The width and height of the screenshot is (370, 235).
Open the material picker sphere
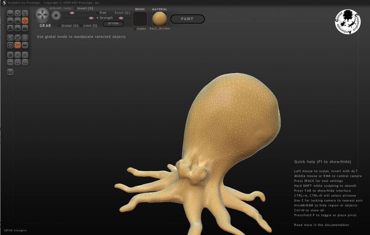click(160, 19)
